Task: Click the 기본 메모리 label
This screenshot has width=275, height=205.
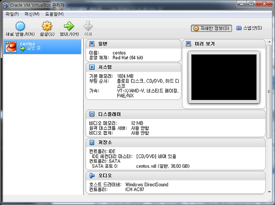Action: 101,76
